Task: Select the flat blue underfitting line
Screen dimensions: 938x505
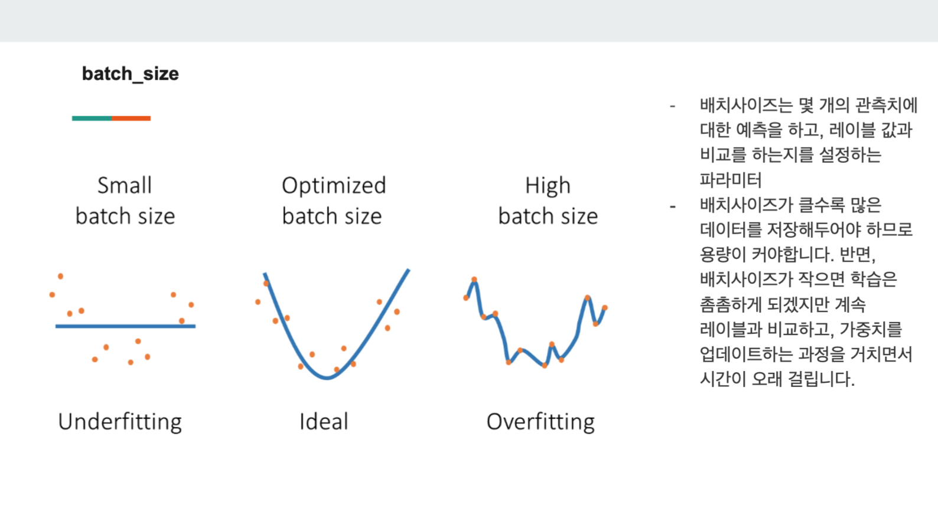Action: pyautogui.click(x=125, y=326)
